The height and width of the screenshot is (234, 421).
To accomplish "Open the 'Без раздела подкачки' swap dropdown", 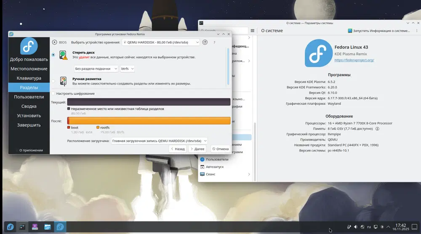I will coord(96,69).
